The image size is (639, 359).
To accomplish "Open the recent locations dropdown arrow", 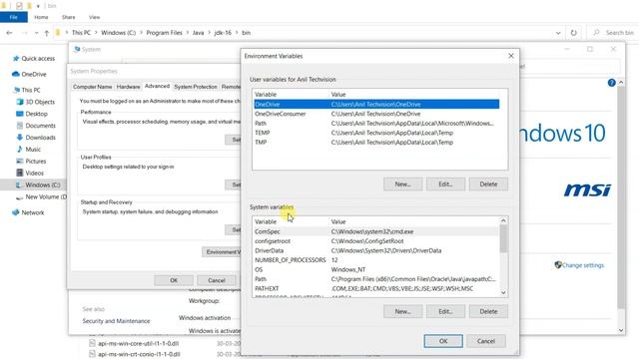I will pyautogui.click(x=36, y=33).
